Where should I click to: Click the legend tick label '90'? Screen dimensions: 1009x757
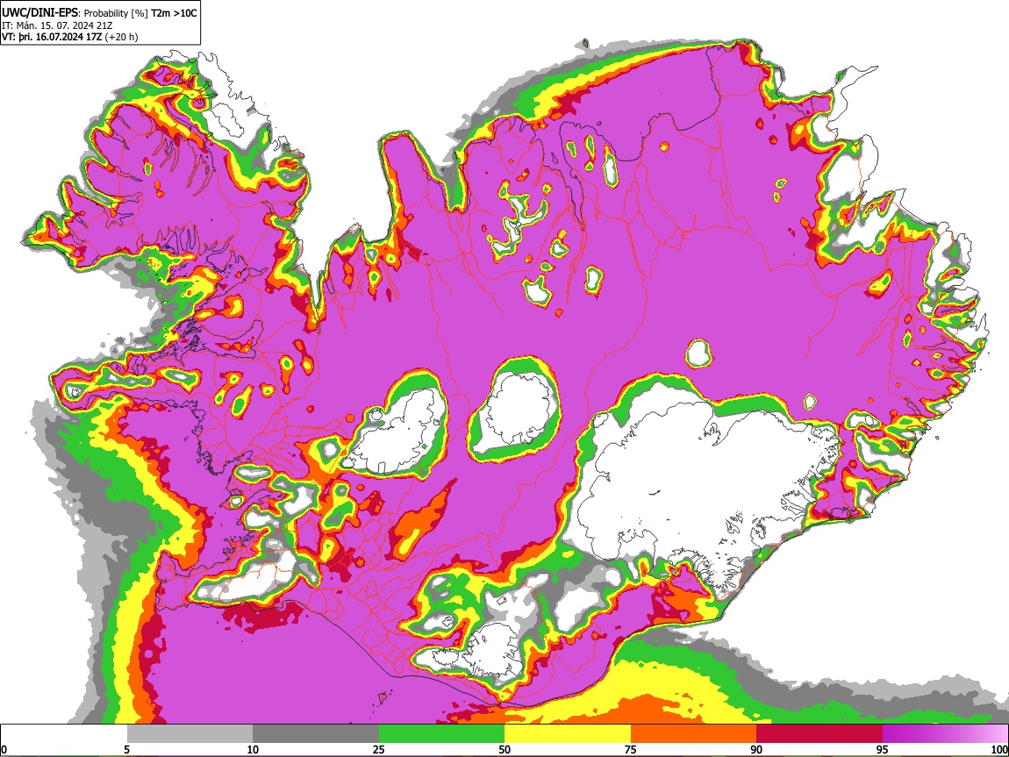point(756,749)
